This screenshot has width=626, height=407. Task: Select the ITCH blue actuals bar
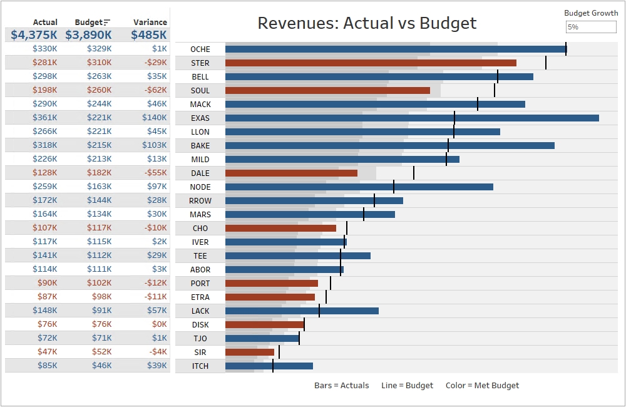pyautogui.click(x=269, y=366)
